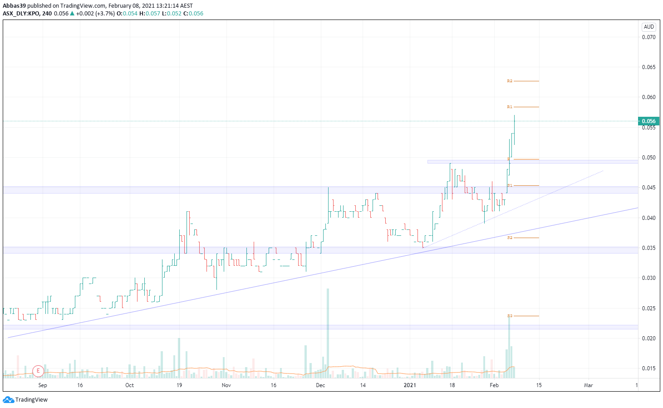Screen dimensions: 663x408
Task: Click the 0.070 price axis label
Action: click(648, 37)
